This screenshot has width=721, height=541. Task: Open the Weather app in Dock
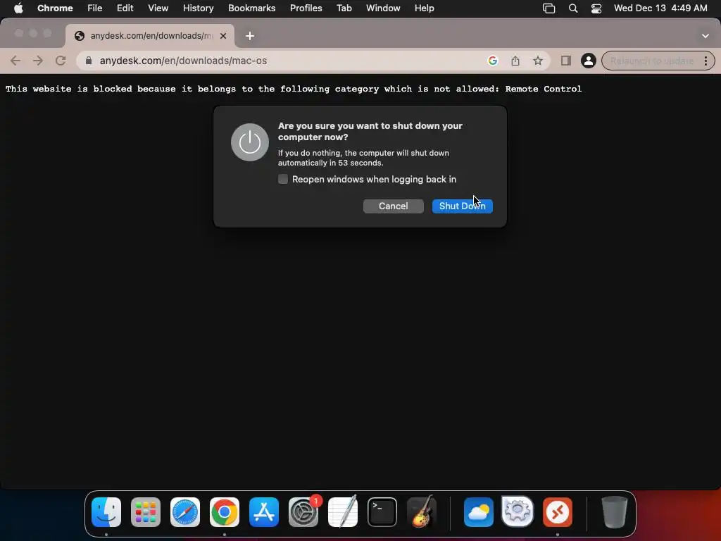coord(478,512)
